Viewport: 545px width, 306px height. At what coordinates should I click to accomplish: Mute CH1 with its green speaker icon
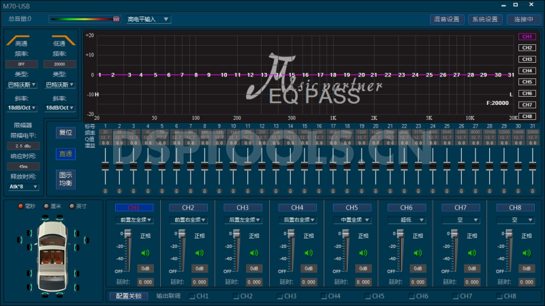[145, 253]
